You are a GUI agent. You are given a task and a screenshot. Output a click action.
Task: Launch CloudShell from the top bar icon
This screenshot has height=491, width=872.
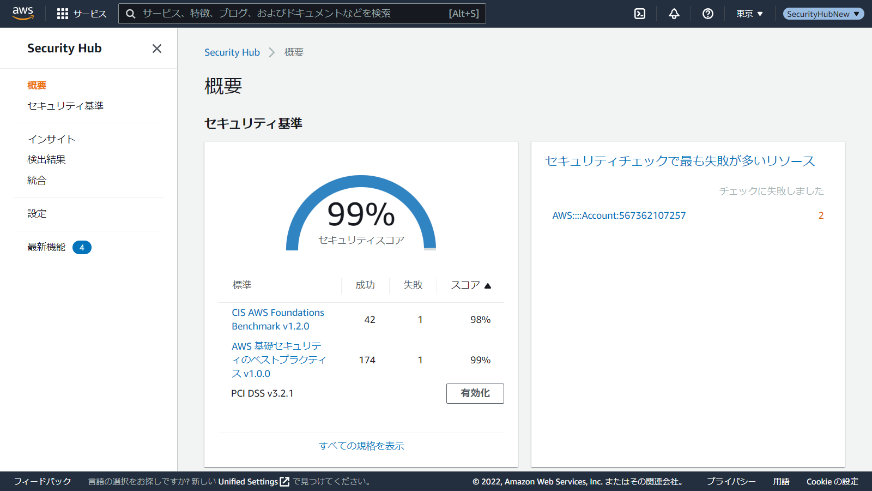click(x=640, y=14)
